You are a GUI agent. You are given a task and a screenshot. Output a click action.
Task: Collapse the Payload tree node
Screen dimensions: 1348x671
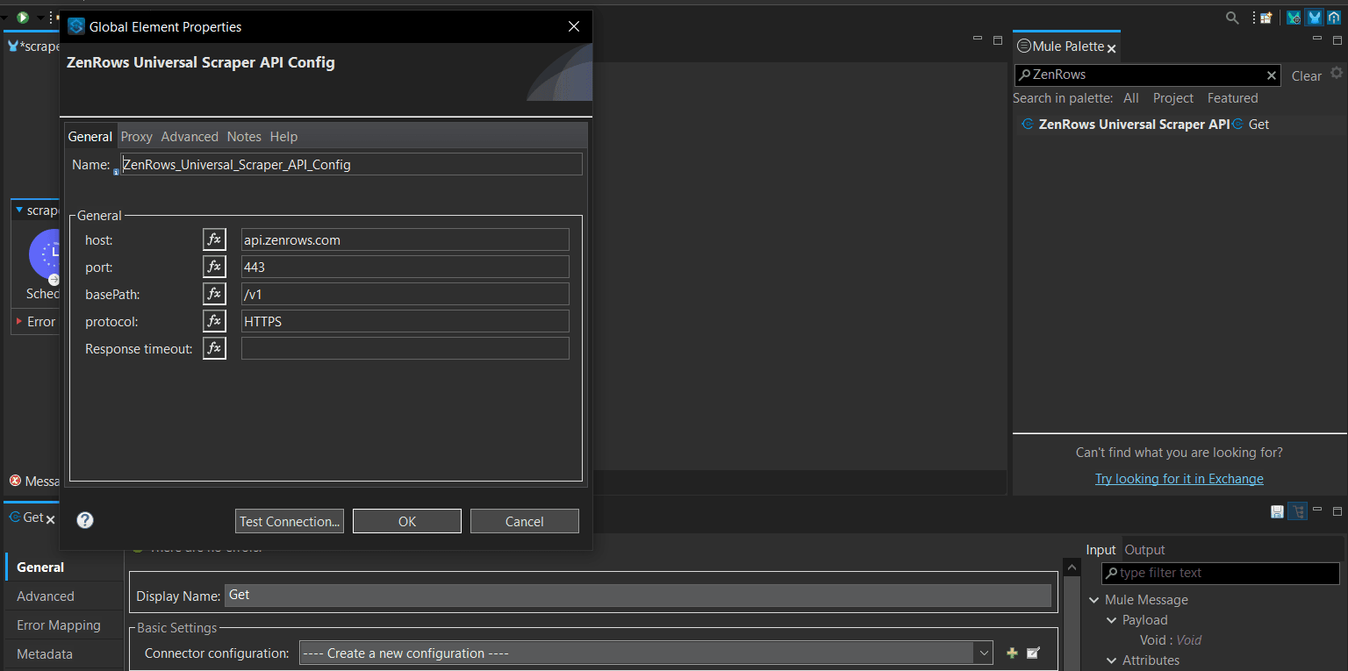pos(1112,620)
